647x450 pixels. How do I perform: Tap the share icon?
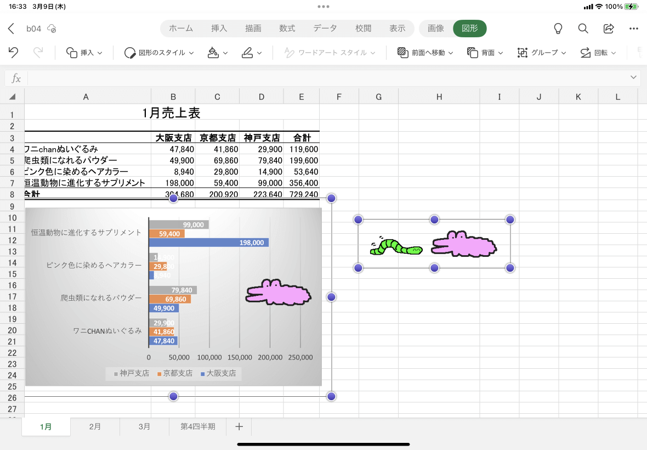pos(609,29)
